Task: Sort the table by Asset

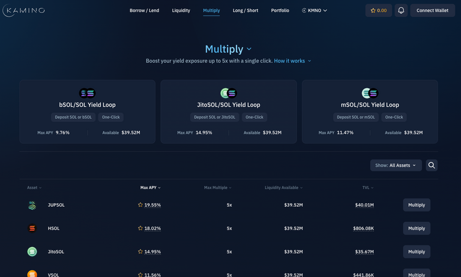Action: 34,188
